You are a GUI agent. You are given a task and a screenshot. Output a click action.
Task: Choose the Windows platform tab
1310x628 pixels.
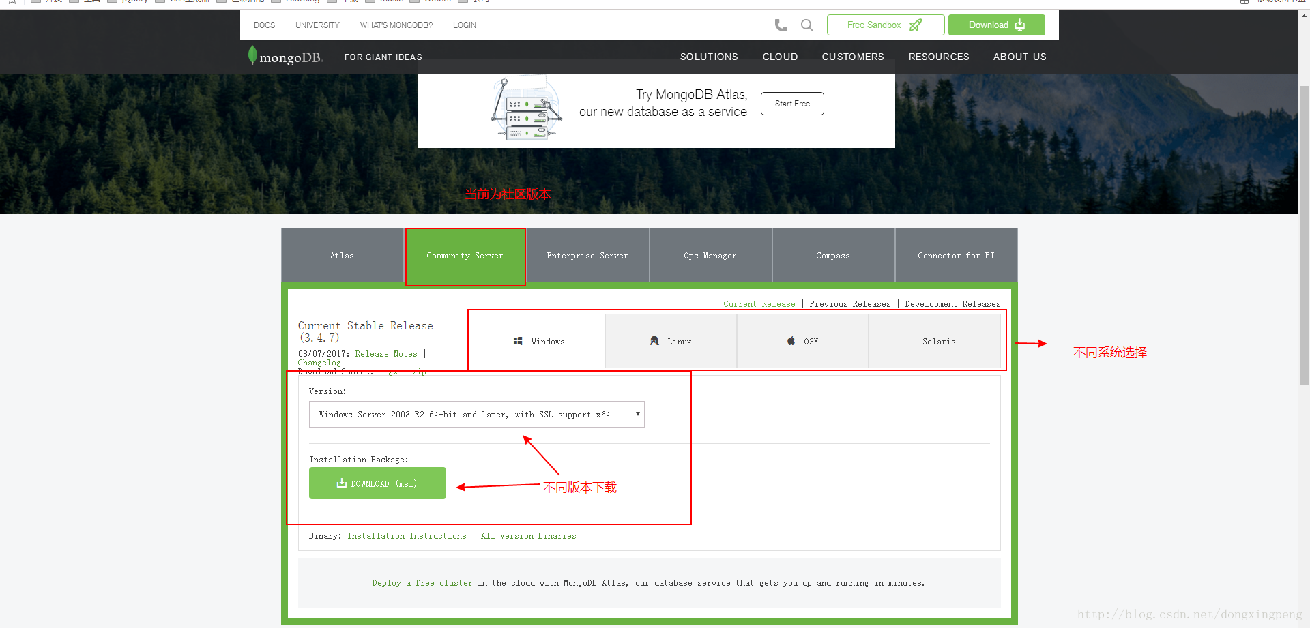pos(539,341)
